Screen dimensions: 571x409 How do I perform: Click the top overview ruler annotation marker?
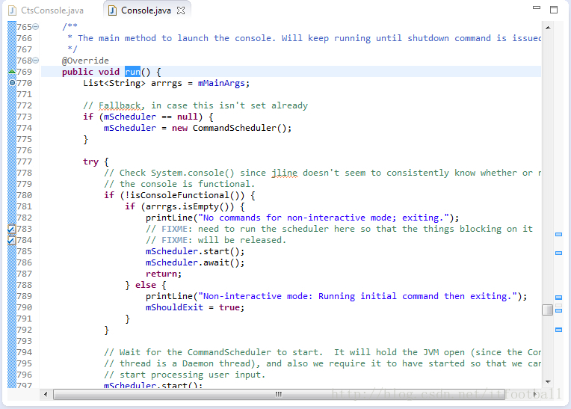(x=558, y=234)
